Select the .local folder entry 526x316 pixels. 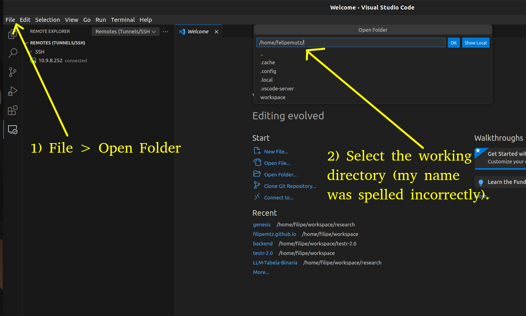tap(373, 80)
